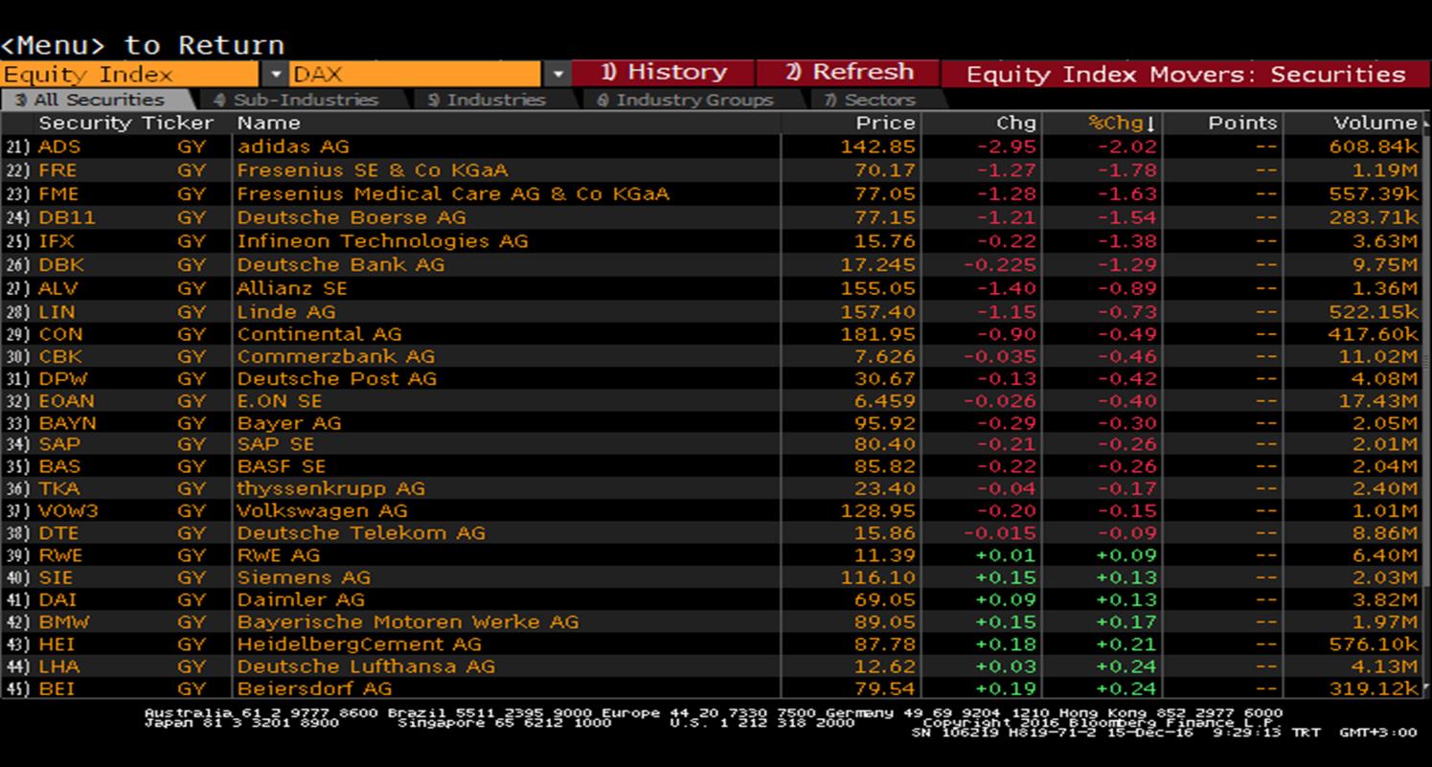The height and width of the screenshot is (767, 1432).
Task: Click 'Deutsche Telekom AG' name
Action: click(x=361, y=532)
